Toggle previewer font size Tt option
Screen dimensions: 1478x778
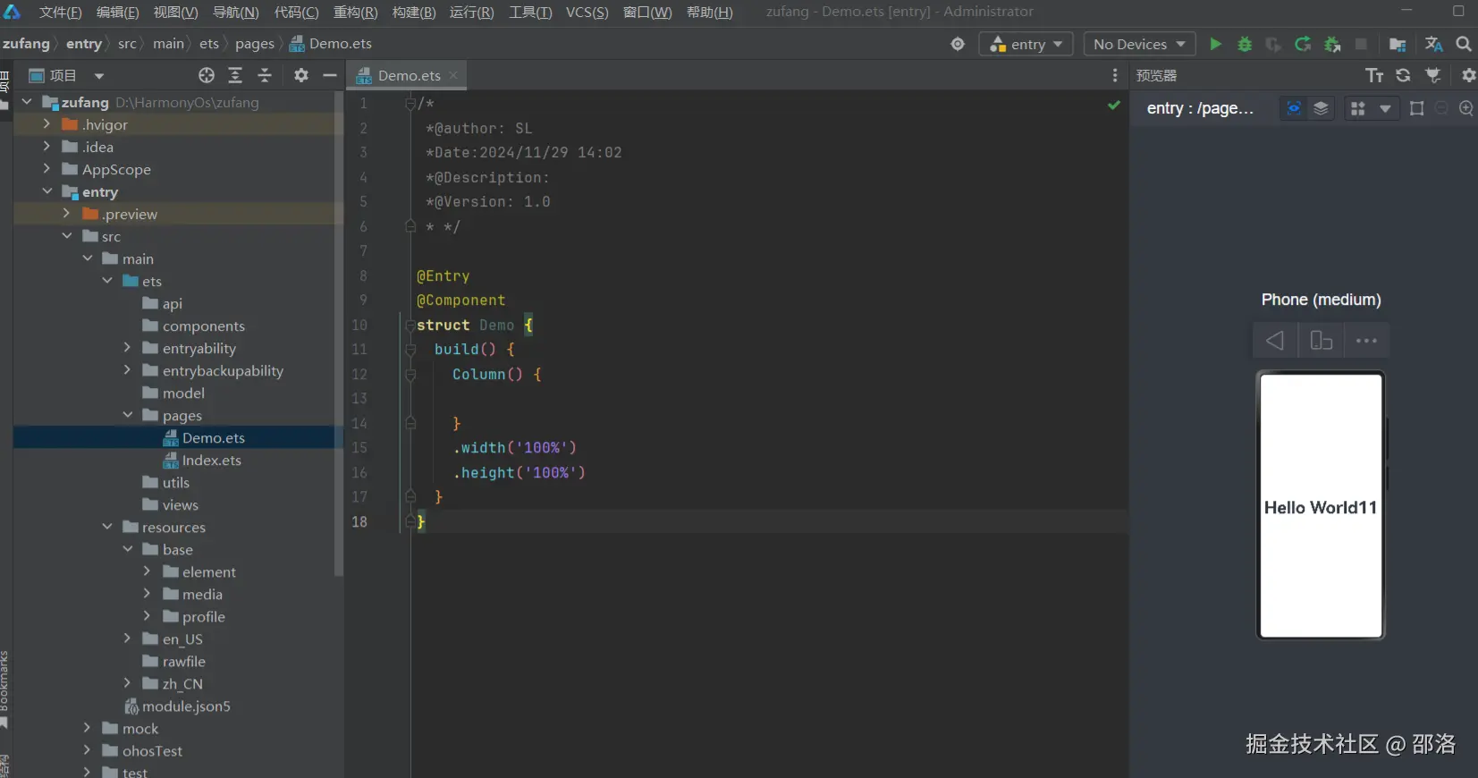(1374, 76)
